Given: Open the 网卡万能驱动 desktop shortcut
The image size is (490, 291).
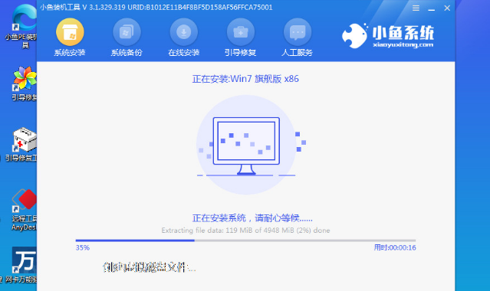Looking at the screenshot, I should [x=22, y=265].
